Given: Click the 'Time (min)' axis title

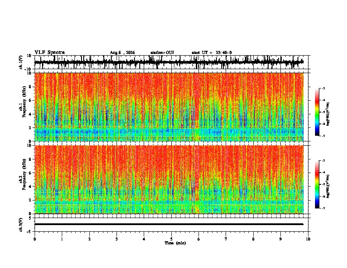Looking at the screenshot, I should (x=175, y=243).
